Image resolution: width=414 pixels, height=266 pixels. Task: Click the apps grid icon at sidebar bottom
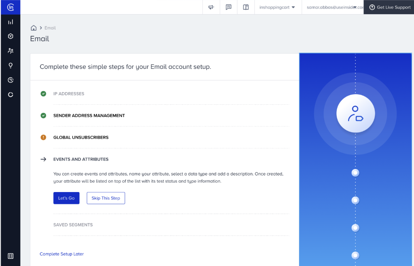pos(10,256)
